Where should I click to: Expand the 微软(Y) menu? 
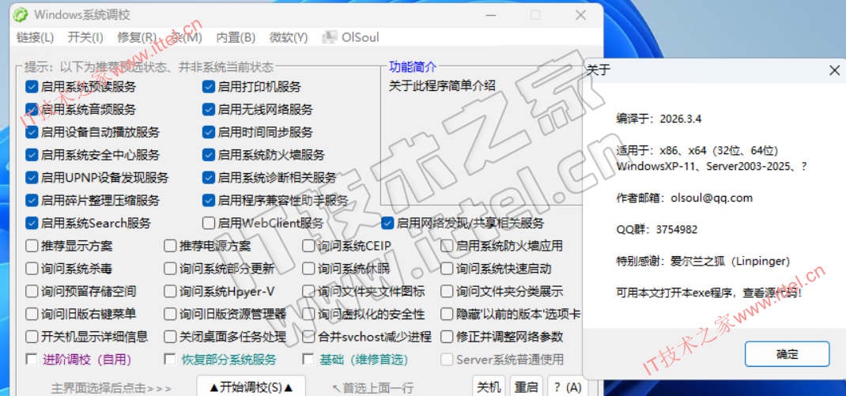click(x=289, y=37)
